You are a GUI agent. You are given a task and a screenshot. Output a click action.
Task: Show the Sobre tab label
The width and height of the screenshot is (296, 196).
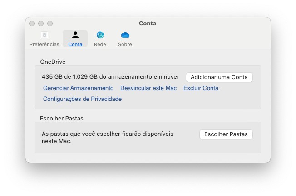[125, 44]
